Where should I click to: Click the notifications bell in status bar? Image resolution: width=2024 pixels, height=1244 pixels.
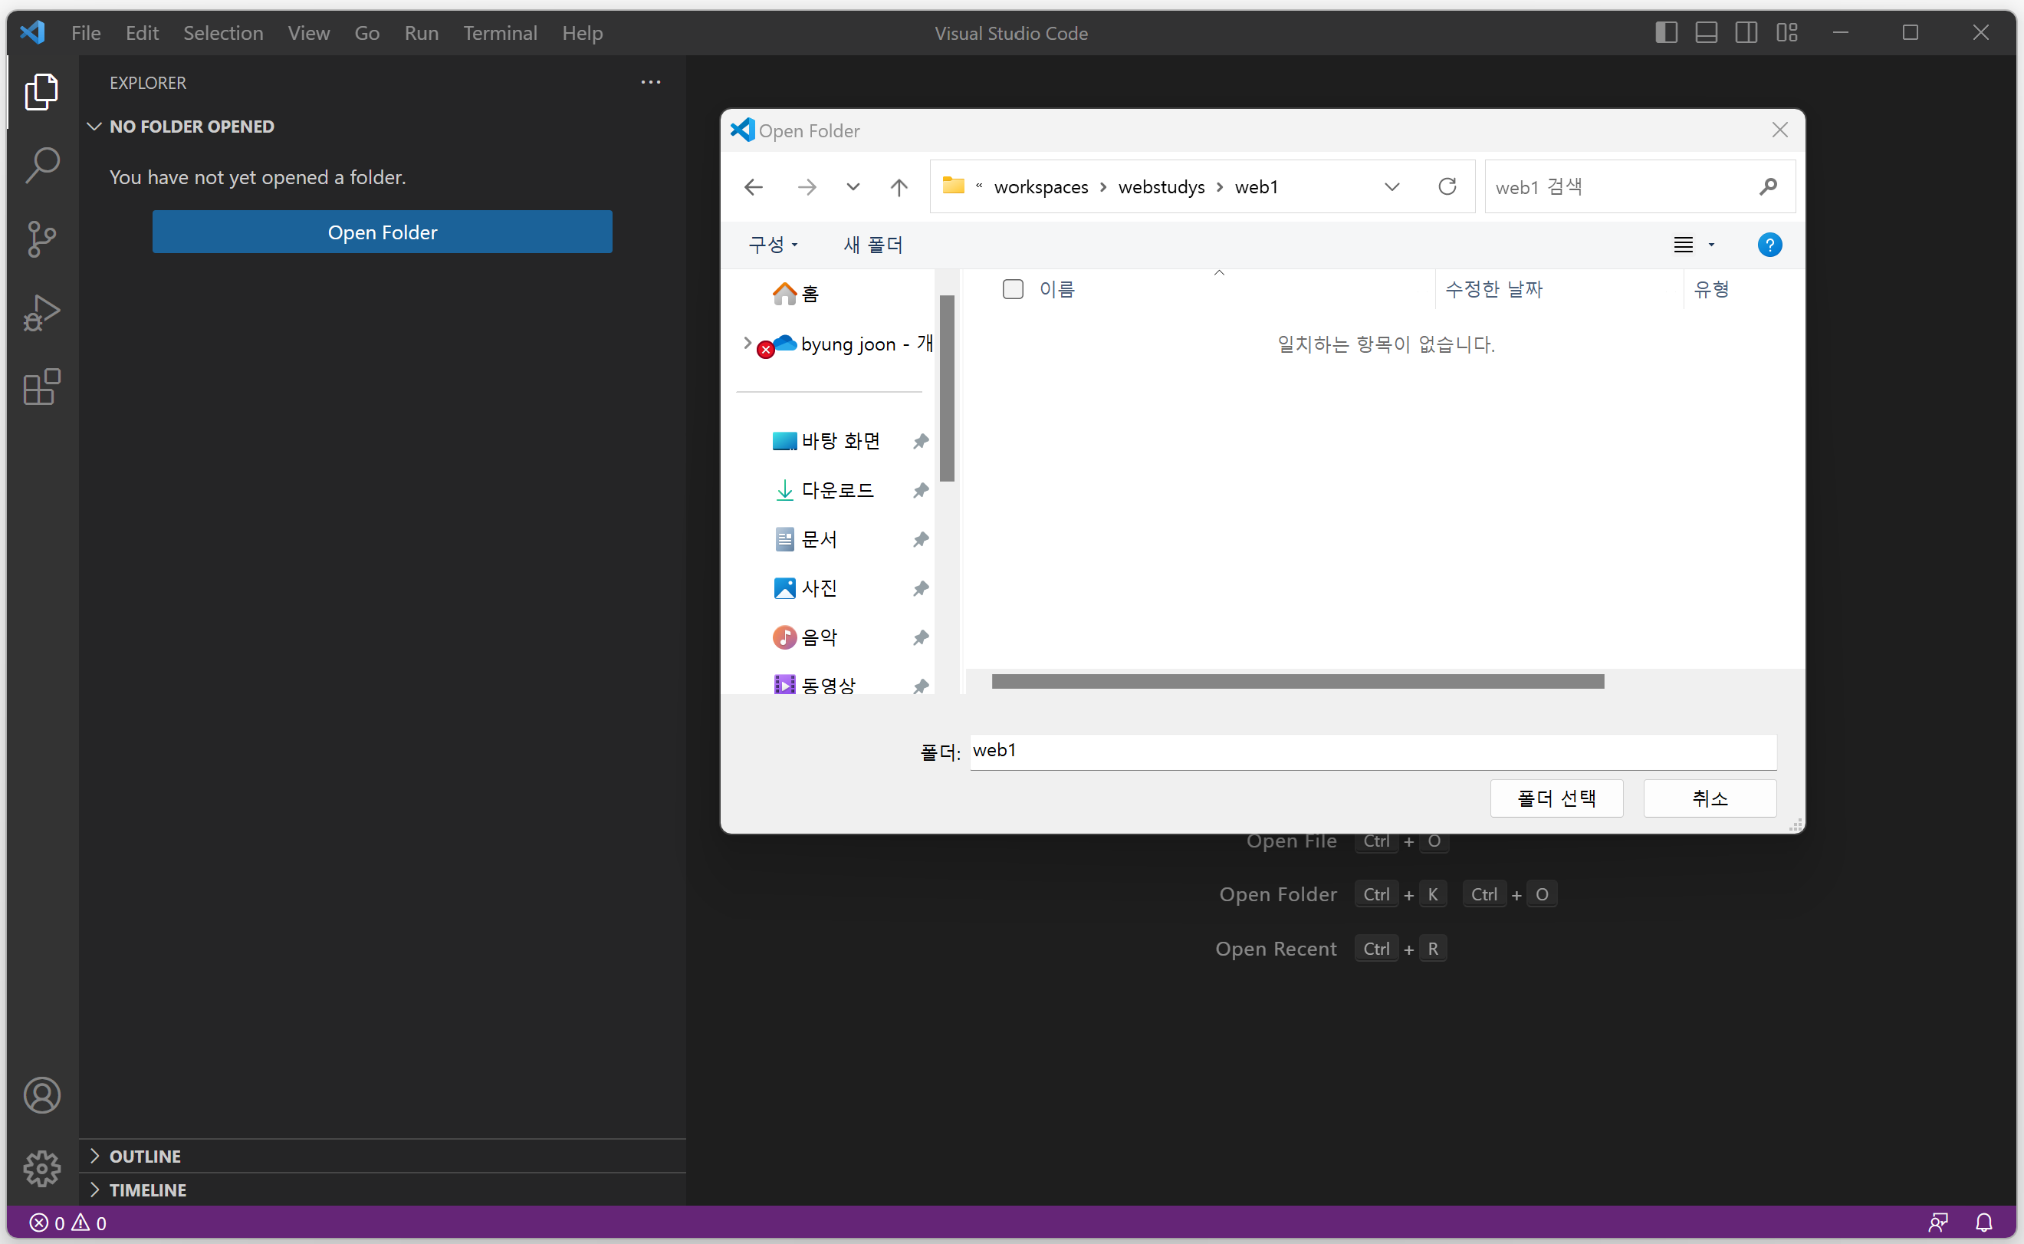click(1983, 1223)
